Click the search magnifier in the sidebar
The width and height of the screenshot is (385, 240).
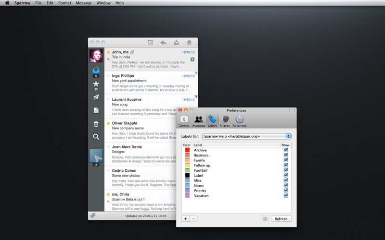coord(96,137)
